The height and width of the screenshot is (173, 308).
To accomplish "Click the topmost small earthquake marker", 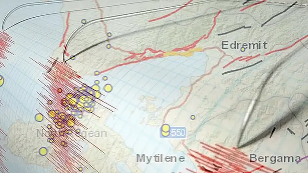I will (84, 21).
